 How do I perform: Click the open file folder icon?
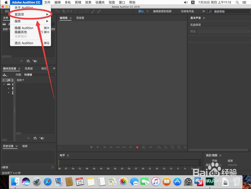pyautogui.click(x=4, y=24)
